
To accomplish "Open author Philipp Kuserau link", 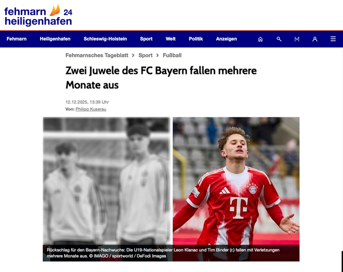I will pyautogui.click(x=91, y=109).
